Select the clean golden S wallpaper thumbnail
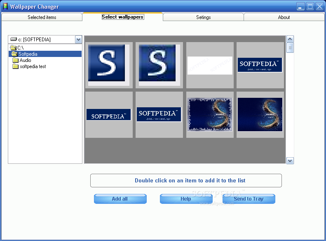The width and height of the screenshot is (326, 241). point(260,115)
